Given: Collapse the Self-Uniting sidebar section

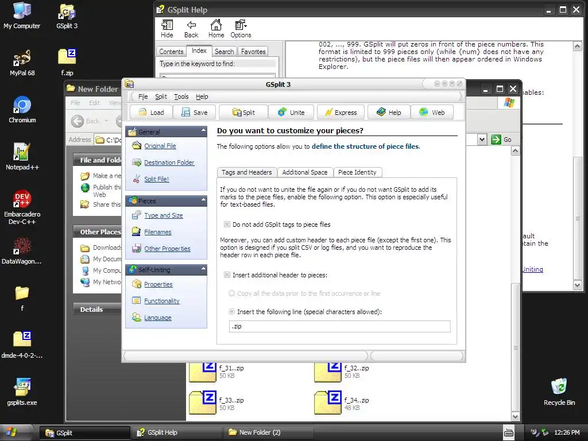Looking at the screenshot, I should [x=203, y=269].
